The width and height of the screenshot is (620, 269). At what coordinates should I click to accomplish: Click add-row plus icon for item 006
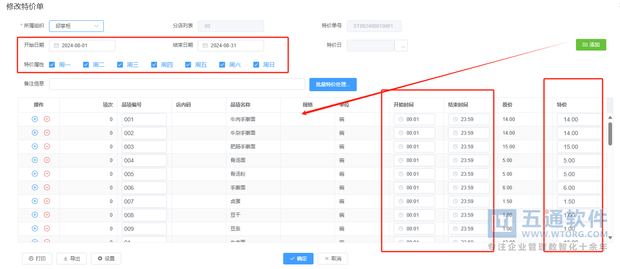[x=35, y=187]
